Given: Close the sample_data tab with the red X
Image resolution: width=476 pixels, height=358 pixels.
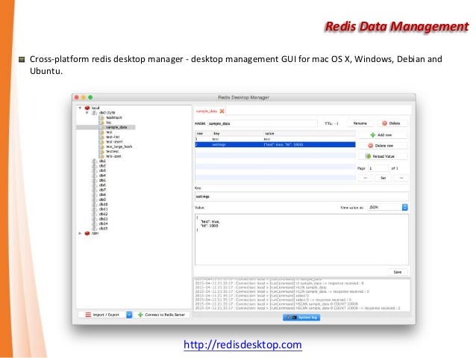Looking at the screenshot, I should point(222,111).
